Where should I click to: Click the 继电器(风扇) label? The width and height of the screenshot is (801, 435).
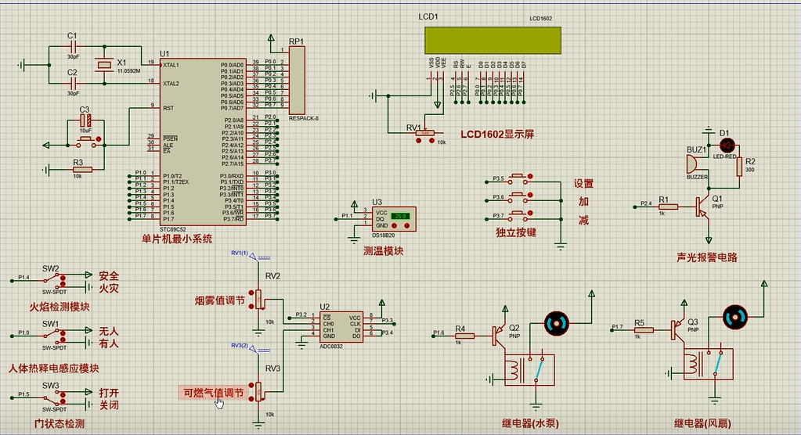[x=702, y=423]
